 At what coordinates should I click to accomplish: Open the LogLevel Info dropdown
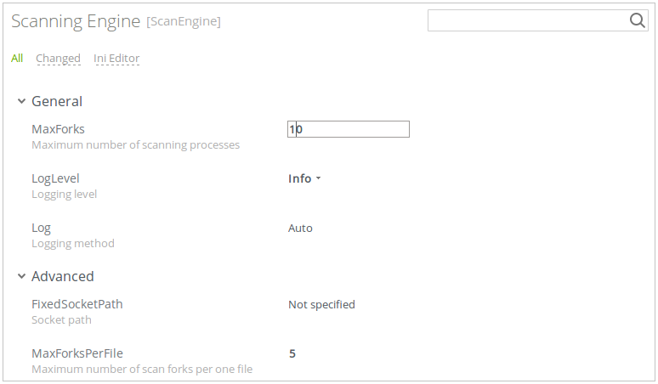pos(304,178)
